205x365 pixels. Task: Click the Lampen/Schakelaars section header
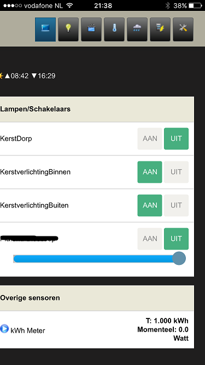97,109
